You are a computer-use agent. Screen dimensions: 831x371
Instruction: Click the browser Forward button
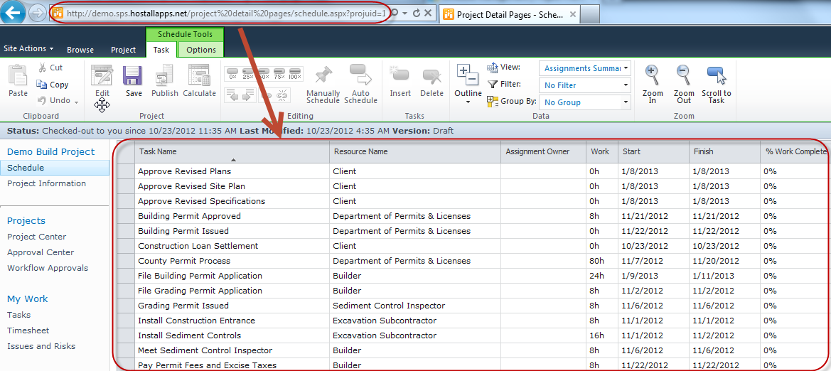pyautogui.click(x=37, y=14)
